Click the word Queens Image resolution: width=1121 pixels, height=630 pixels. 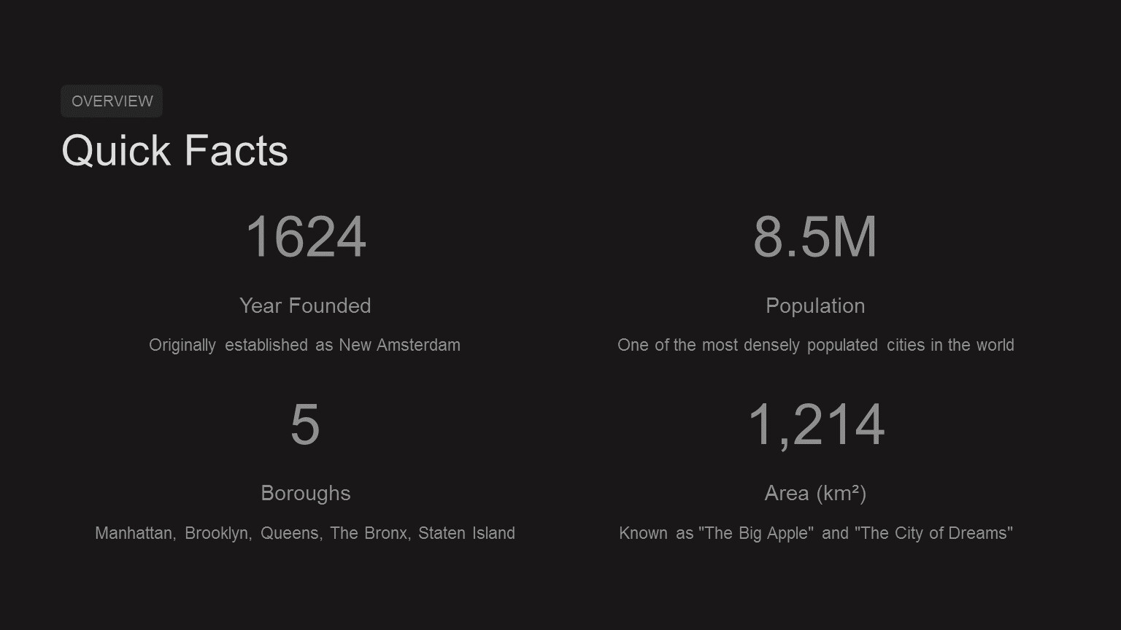[290, 533]
